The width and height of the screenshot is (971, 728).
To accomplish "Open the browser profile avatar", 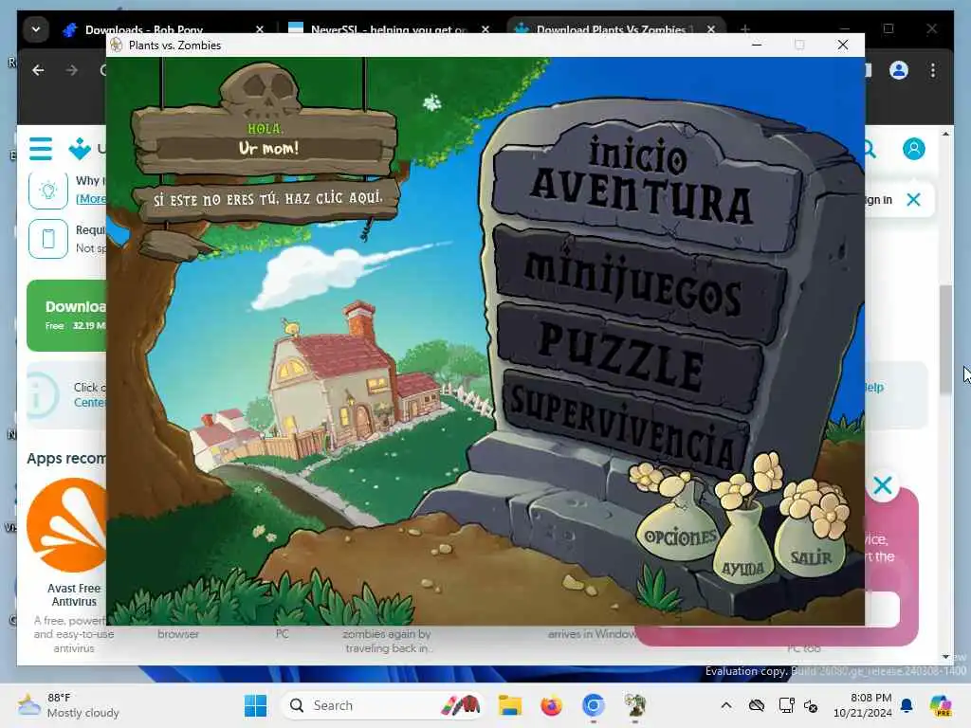I will [899, 70].
